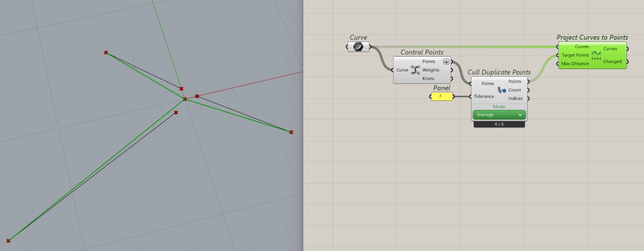Click the Project Curves to Points icon
This screenshot has width=644, height=251.
pyautogui.click(x=596, y=55)
